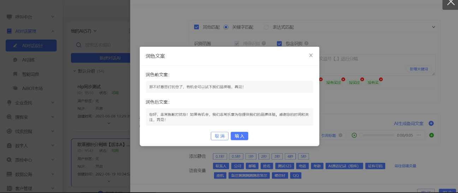The height and width of the screenshot is (193, 458).
Task: Remove the 没有买 keyword tag
Action: click(x=380, y=79)
